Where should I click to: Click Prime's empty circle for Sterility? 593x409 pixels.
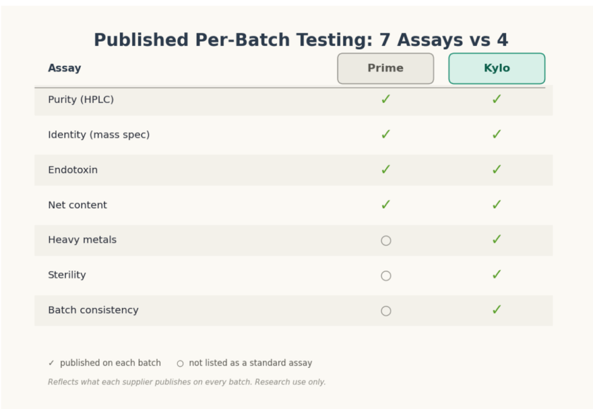385,276
